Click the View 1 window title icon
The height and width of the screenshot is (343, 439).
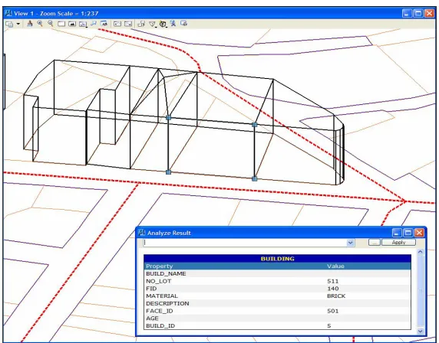click(x=8, y=13)
